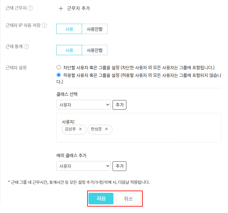Select the 차단할 사용자 혹은 그룹 radio option
Screen dimensions: 228x213
[x=59, y=67]
